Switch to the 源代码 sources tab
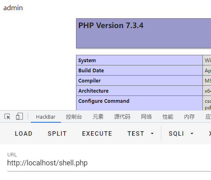 point(122,117)
